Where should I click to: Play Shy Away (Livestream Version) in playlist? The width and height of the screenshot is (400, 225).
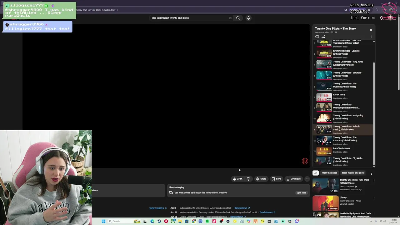(343, 65)
